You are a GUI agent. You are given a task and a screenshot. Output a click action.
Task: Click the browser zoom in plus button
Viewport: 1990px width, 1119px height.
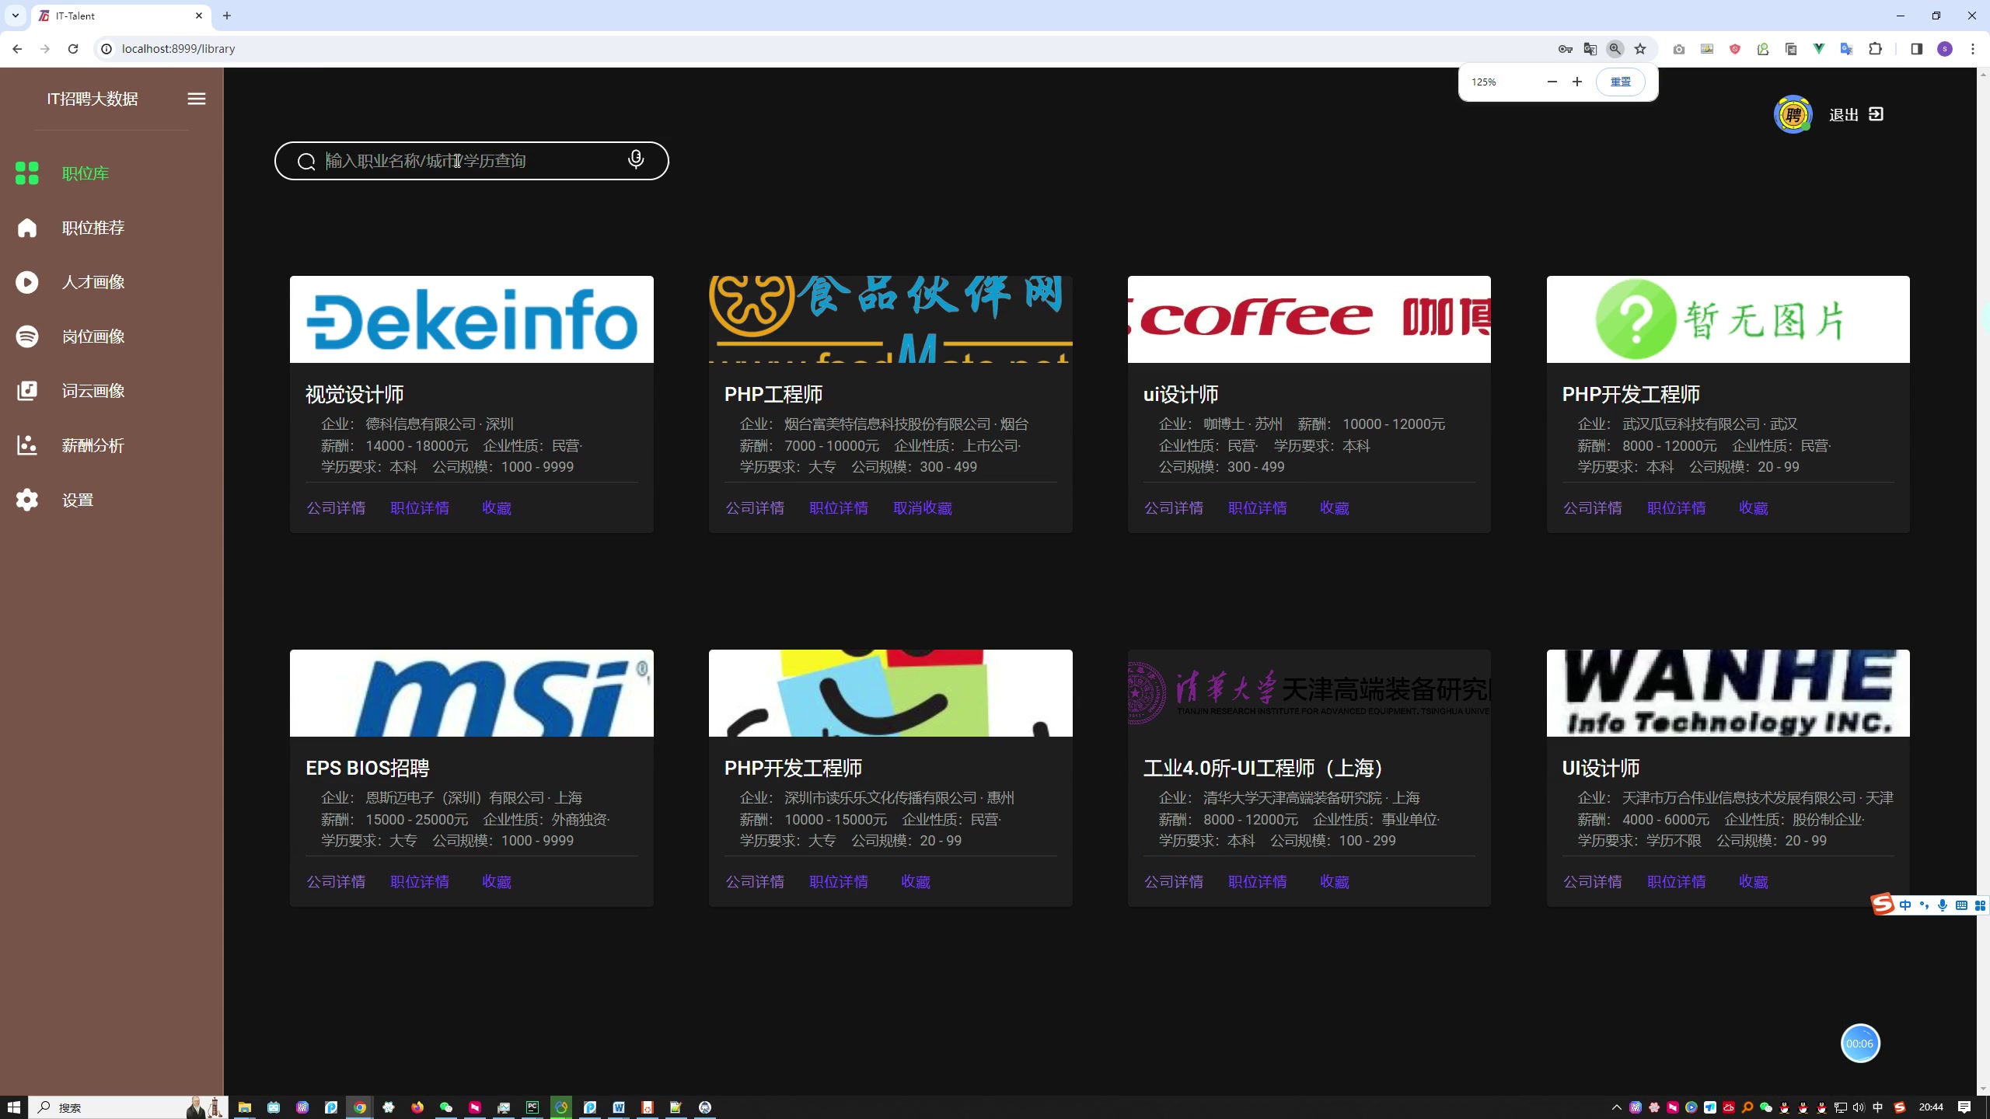tap(1576, 82)
